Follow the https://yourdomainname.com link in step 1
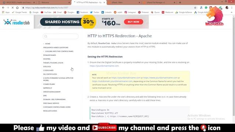 click(104, 66)
